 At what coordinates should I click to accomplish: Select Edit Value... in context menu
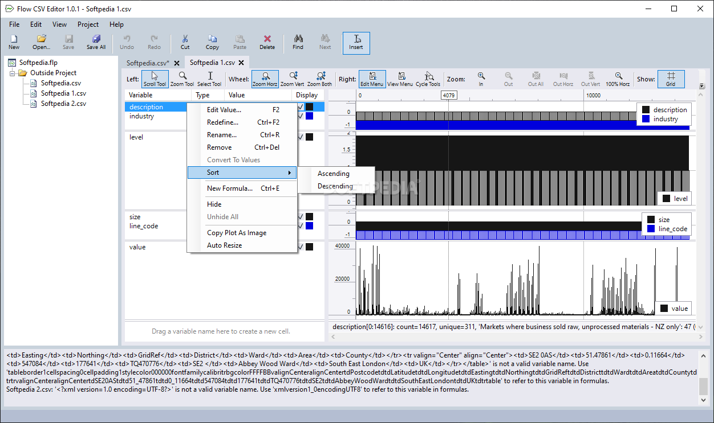click(242, 110)
